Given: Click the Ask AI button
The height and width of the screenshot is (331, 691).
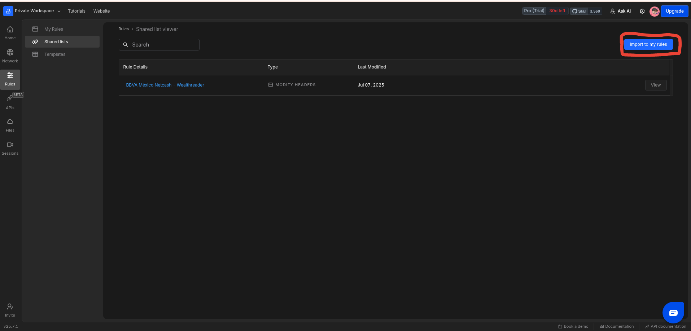Looking at the screenshot, I should coord(621,11).
